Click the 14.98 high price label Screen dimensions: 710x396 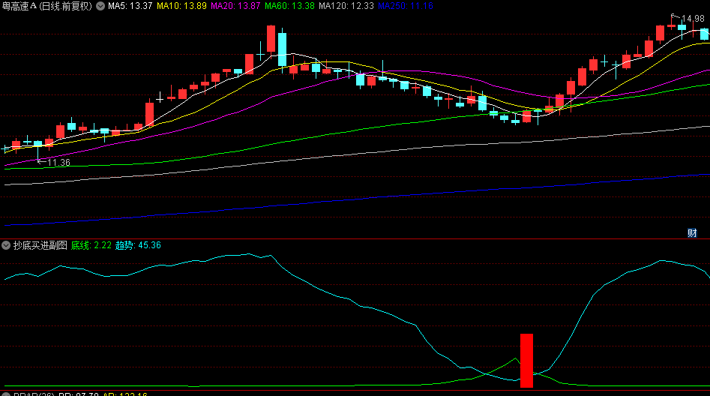693,19
